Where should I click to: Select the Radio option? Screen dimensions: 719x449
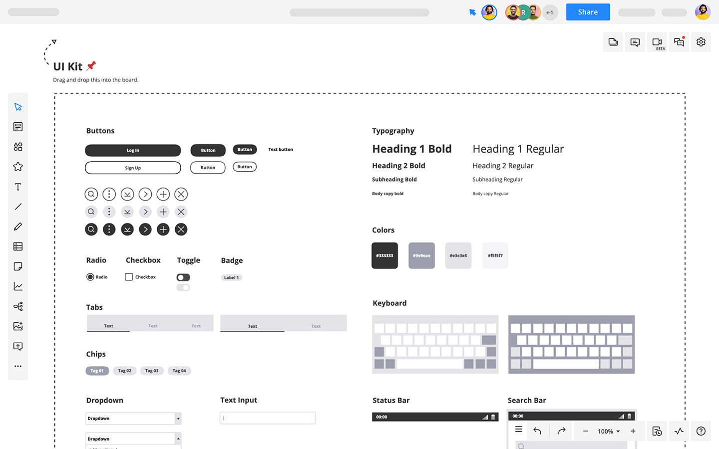point(90,277)
